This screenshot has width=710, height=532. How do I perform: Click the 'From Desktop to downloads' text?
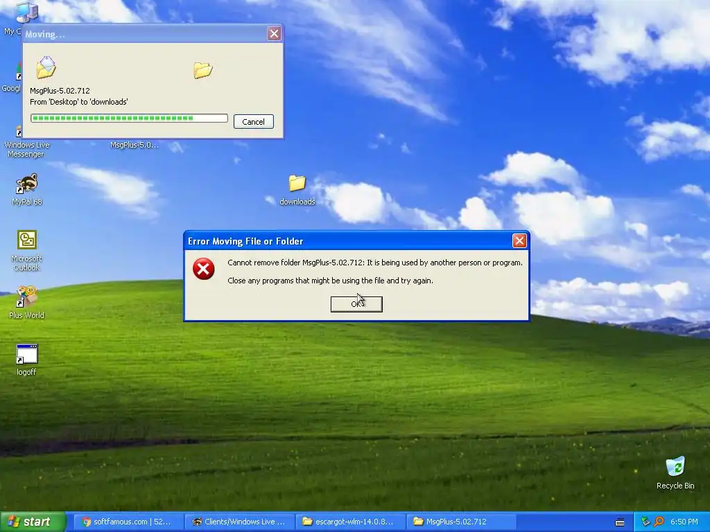coord(79,102)
